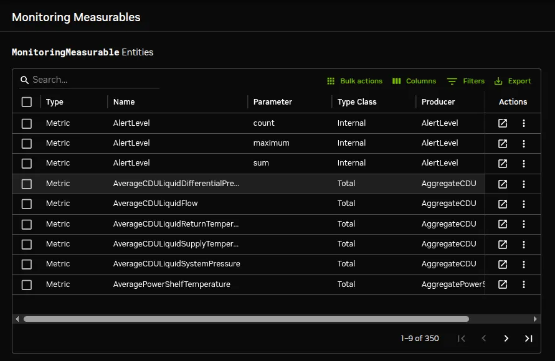Jump to the last page of results
The image size is (555, 361).
[528, 339]
